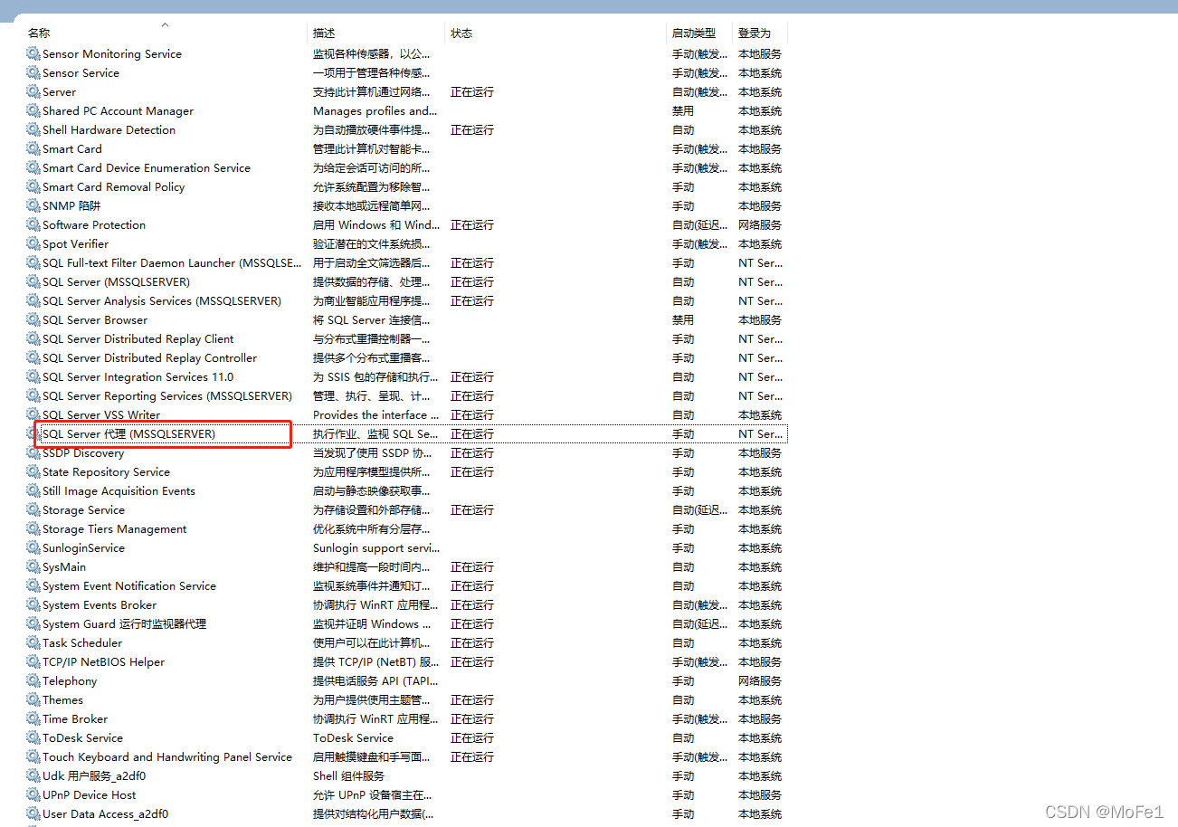Select TCP/IP NetBIOS Helper service
Screen dimensions: 1178x827
103,661
